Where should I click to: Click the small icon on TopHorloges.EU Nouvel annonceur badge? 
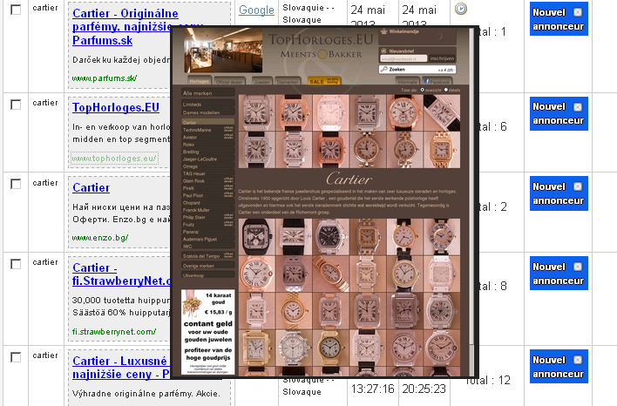[577, 107]
